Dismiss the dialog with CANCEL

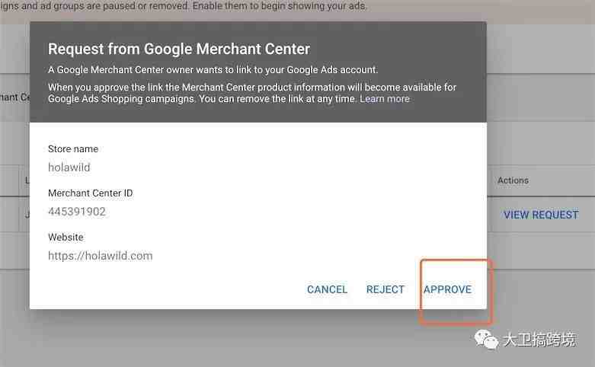[x=327, y=289]
